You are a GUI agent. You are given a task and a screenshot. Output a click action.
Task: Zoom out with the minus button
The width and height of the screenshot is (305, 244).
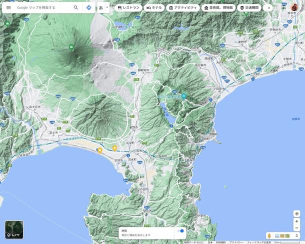tap(296, 228)
